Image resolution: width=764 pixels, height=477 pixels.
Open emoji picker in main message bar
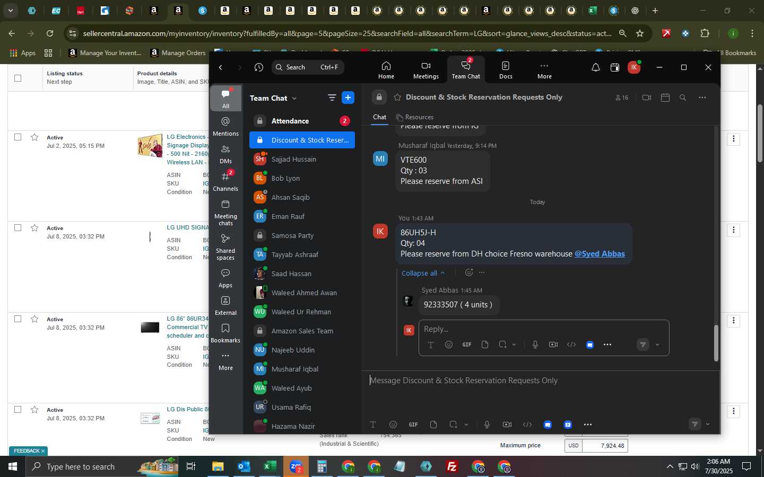pyautogui.click(x=393, y=425)
